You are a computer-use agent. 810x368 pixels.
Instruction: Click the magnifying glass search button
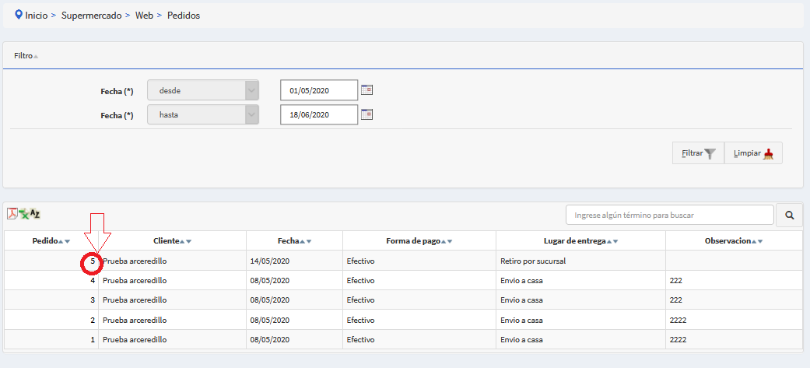(789, 215)
